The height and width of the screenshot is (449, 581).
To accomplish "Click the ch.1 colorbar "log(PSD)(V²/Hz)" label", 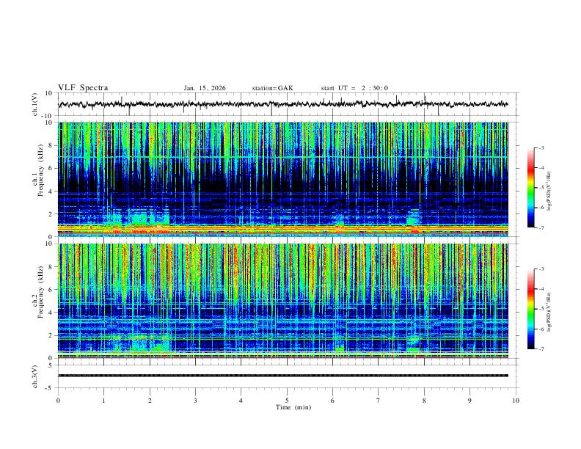I will [x=549, y=191].
